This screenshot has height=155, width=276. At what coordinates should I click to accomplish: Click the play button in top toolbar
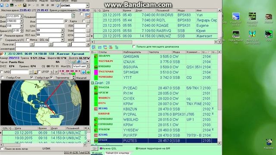click(30, 5)
